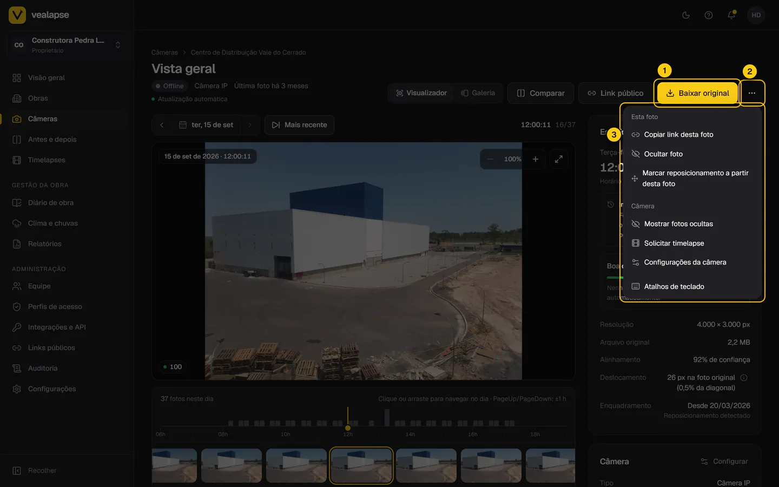Open Configurações da câmera menu item
779x487 pixels.
pos(692,262)
